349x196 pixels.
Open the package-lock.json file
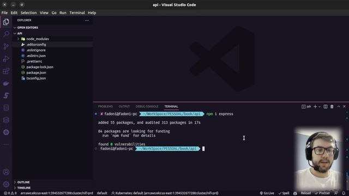[40, 67]
